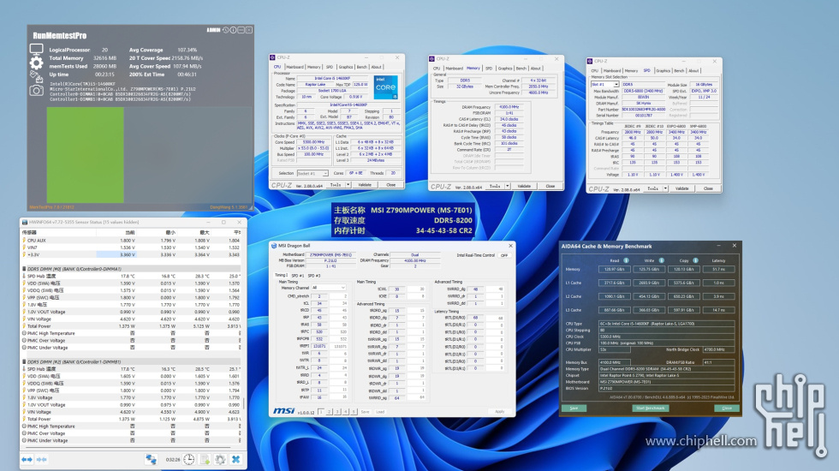Click the tRFC value field in Dragon Ball

click(x=319, y=331)
